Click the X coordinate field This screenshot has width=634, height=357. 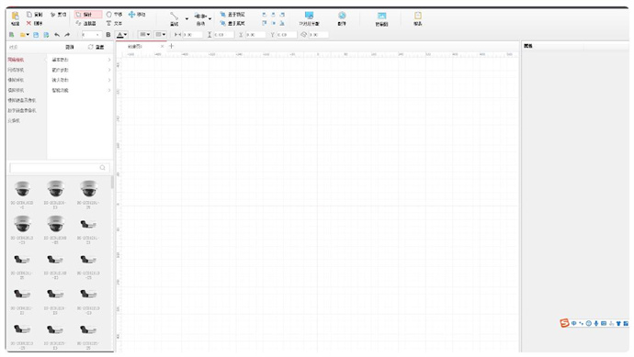[255, 35]
